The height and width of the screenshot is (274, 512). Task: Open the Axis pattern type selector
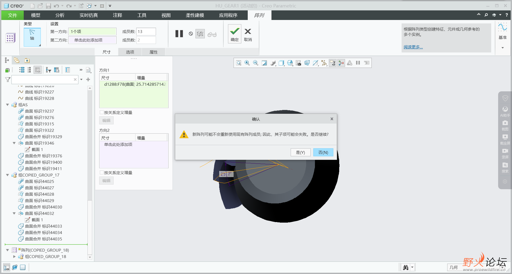coord(32,37)
